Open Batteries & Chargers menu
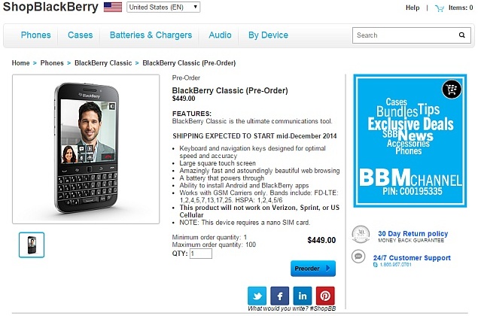Image resolution: width=478 pixels, height=316 pixels. coord(151,35)
